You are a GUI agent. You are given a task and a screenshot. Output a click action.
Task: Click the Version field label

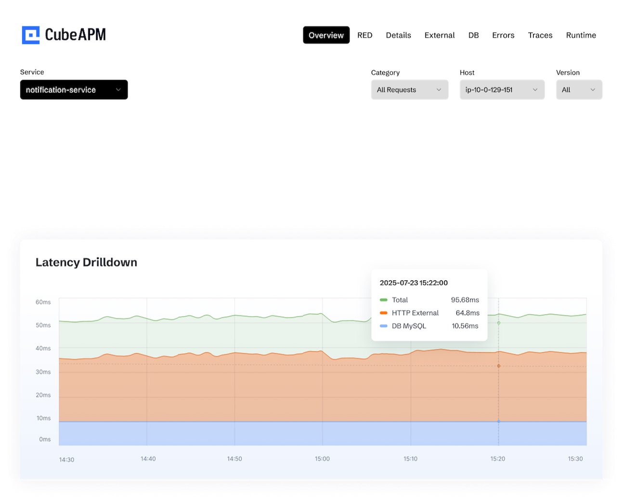tap(568, 73)
